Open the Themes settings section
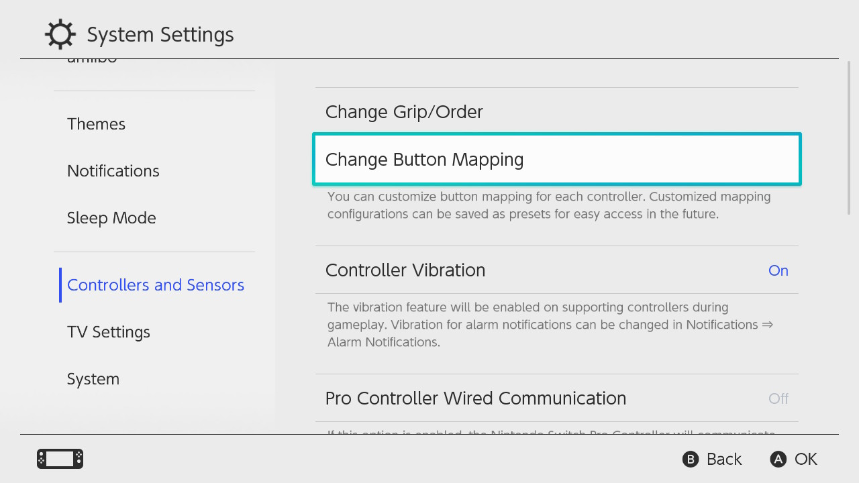 [x=96, y=124]
